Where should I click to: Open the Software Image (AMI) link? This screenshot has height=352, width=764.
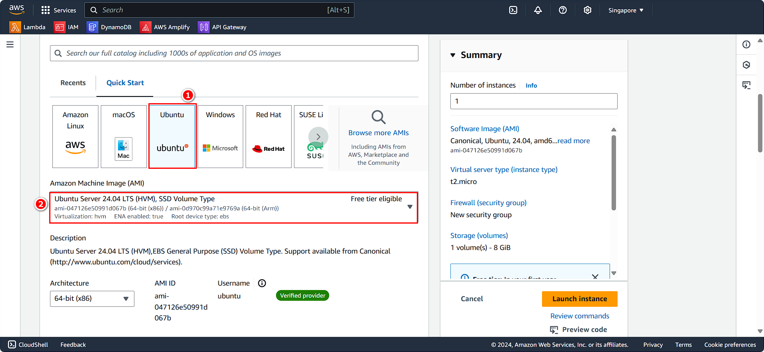tap(485, 129)
